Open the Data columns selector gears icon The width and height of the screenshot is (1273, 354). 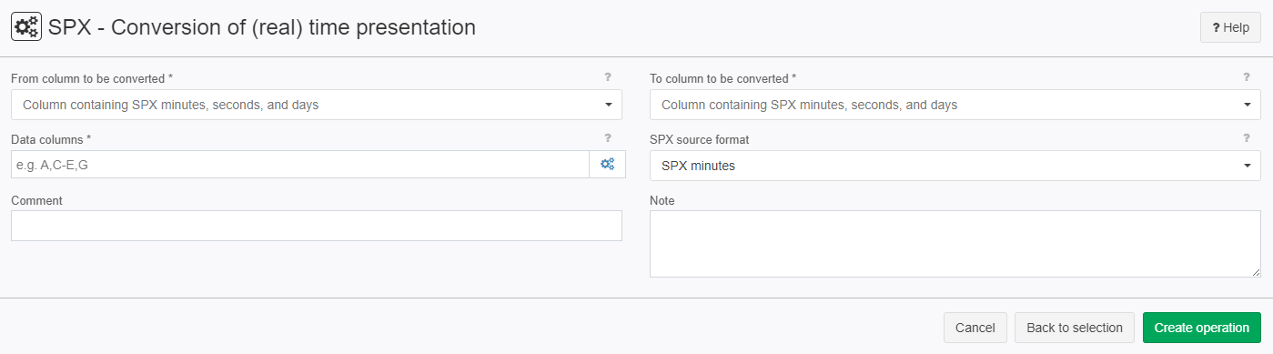(x=607, y=165)
